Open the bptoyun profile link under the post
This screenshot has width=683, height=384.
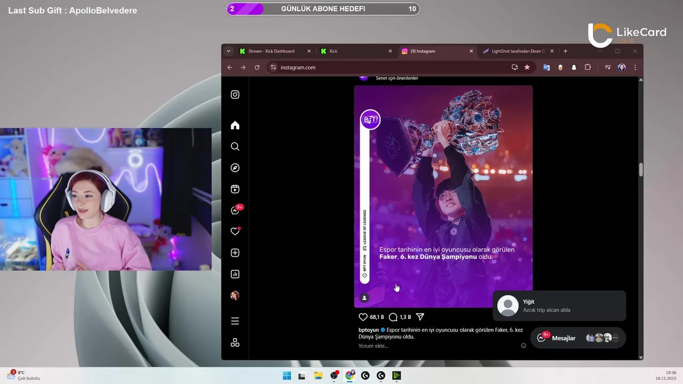pyautogui.click(x=369, y=330)
